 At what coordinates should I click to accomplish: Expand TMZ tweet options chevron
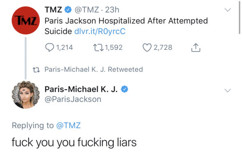tap(228, 10)
